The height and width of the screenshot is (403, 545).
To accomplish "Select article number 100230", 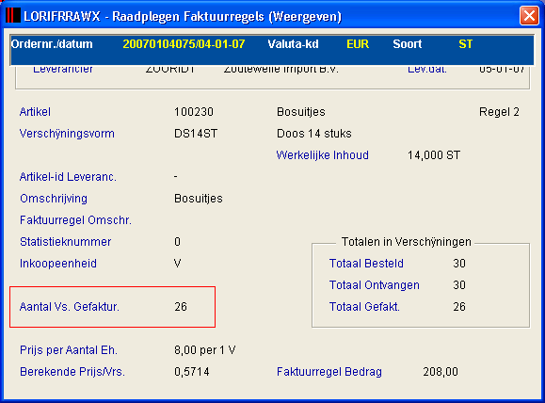I will [194, 112].
